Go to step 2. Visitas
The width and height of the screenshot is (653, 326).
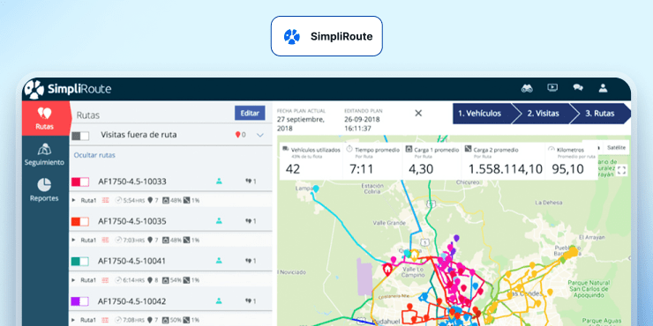(x=543, y=114)
